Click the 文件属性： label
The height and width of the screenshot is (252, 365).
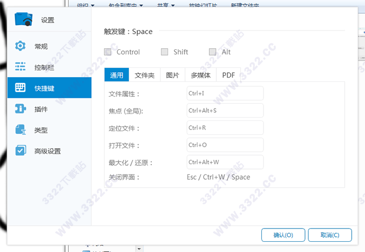(124, 94)
